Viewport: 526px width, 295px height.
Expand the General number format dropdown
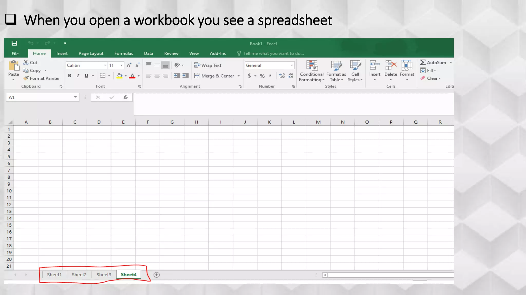coord(292,65)
